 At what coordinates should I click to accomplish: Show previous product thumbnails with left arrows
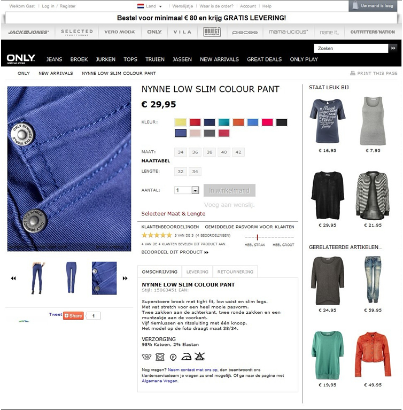(x=13, y=278)
